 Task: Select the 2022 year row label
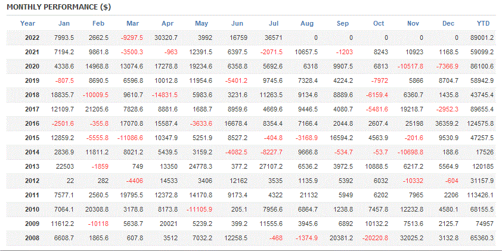[32, 38]
